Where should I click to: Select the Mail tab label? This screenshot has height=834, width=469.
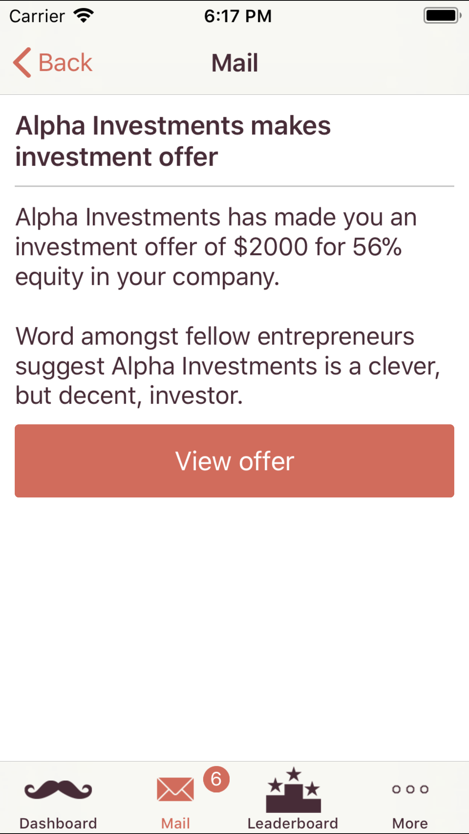coord(175,823)
